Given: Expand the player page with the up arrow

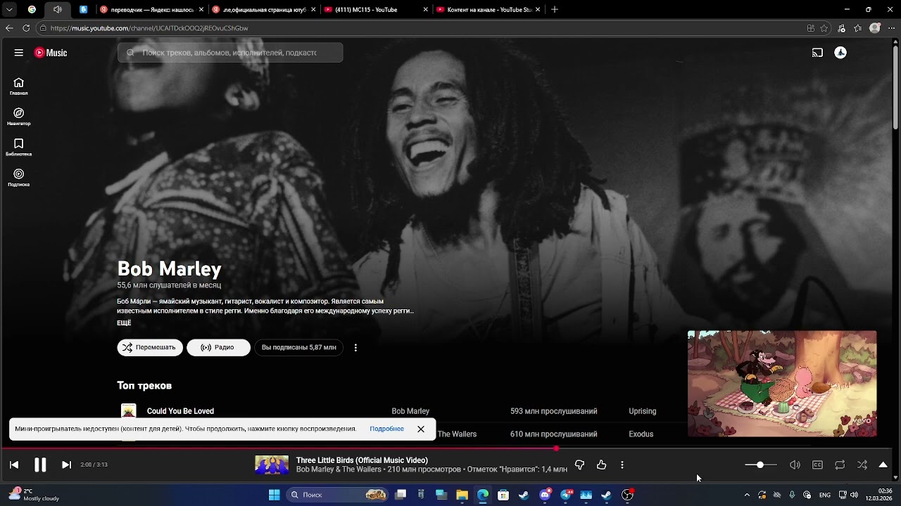Looking at the screenshot, I should coord(883,465).
